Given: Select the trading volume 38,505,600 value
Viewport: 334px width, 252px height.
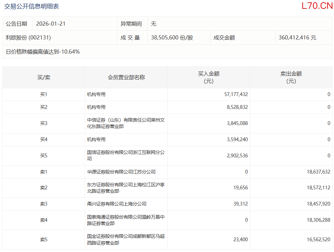Looking at the screenshot, I should point(172,38).
